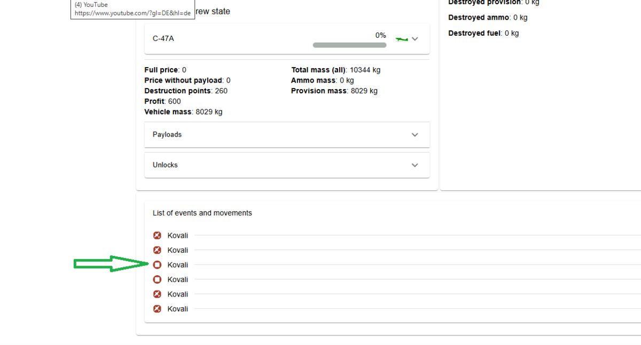Open the first Kovali event entry text

(x=178, y=235)
